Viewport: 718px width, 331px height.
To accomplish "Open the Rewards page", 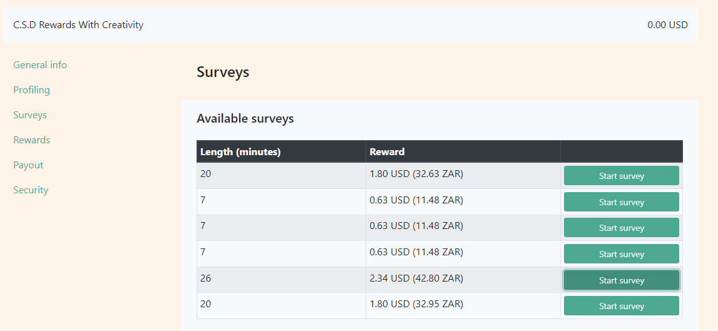I will [31, 140].
